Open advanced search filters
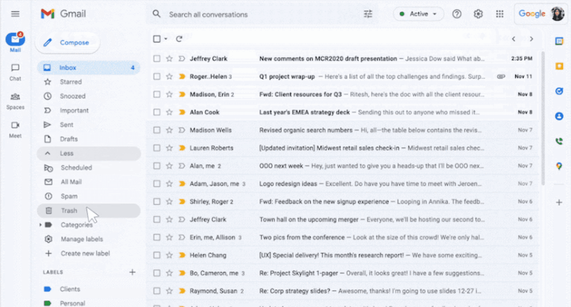This screenshot has width=571, height=307. pos(368,14)
